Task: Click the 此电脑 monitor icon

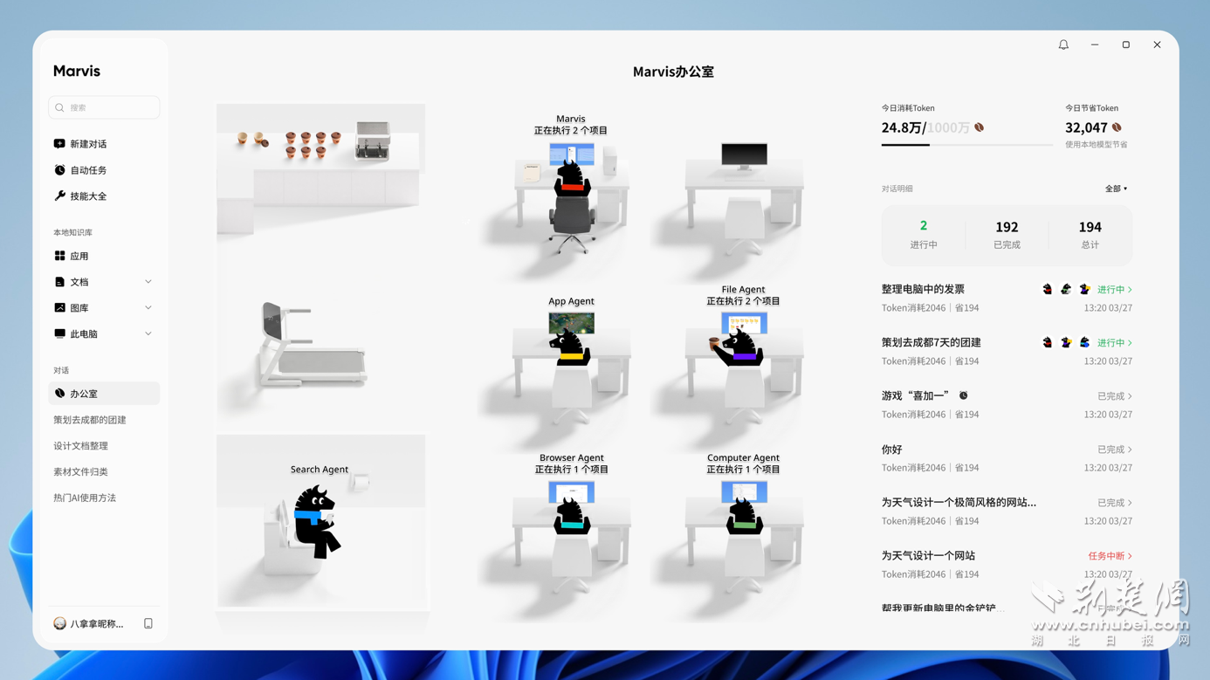Action: point(59,334)
